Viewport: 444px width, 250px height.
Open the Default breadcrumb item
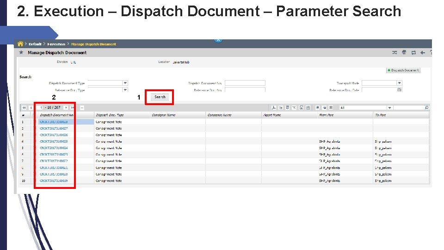point(35,44)
